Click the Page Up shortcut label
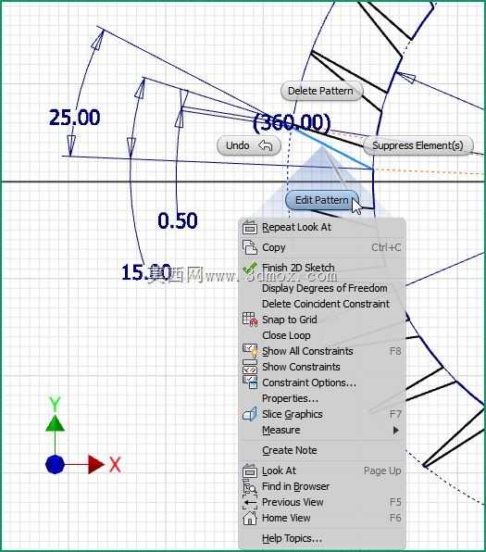The image size is (486, 552). point(382,470)
